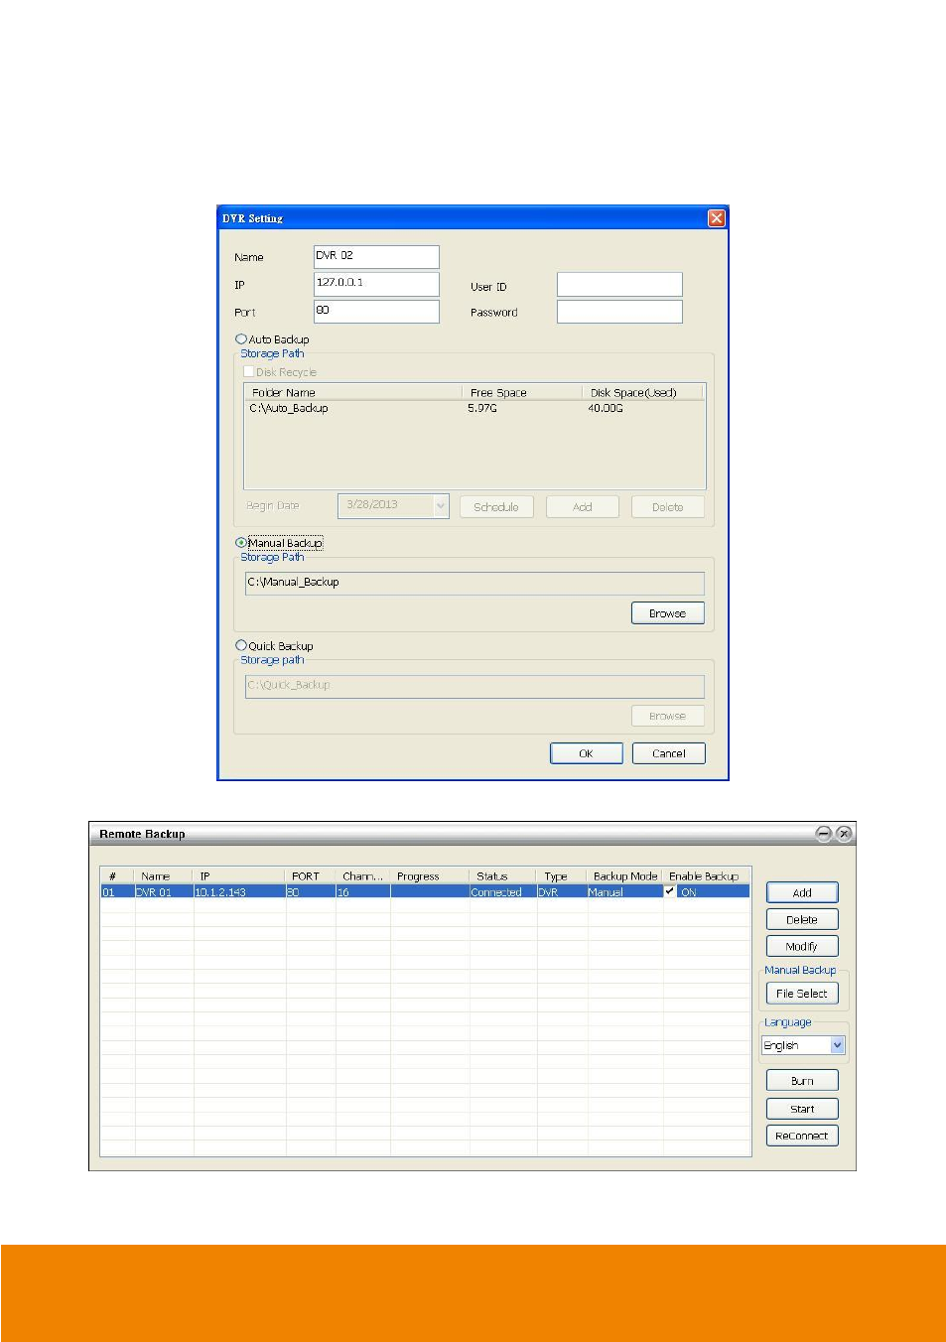Click the Quick Backup storage path field
The width and height of the screenshot is (946, 1342).
(x=474, y=686)
